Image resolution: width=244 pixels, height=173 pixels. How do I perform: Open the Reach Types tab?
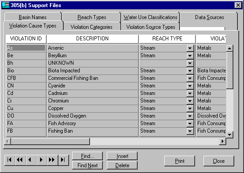pos(92,17)
